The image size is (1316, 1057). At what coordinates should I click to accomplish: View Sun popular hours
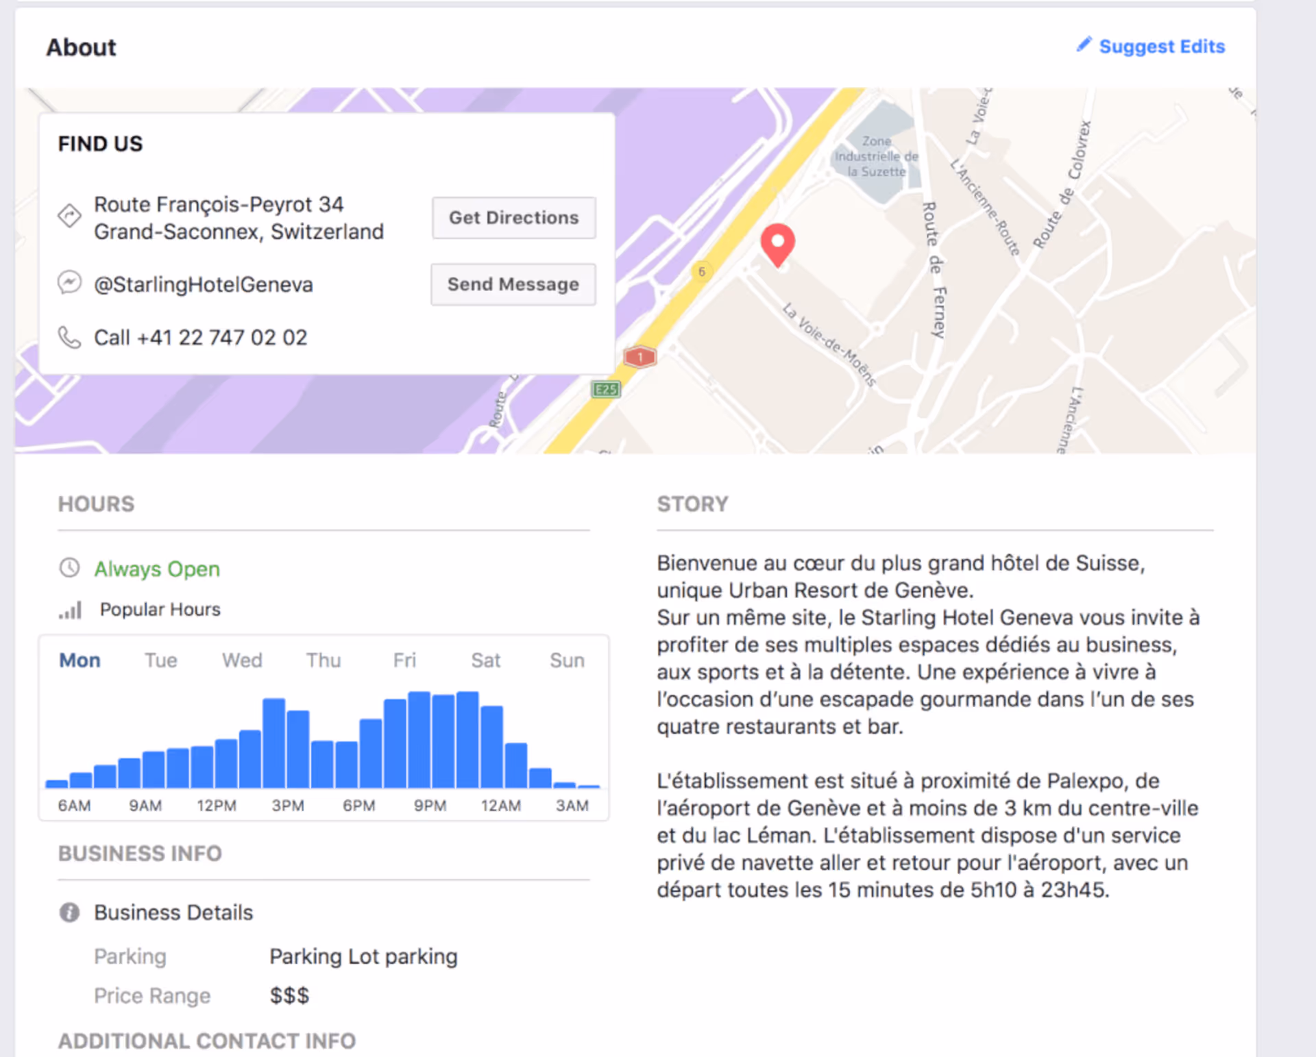coord(567,660)
